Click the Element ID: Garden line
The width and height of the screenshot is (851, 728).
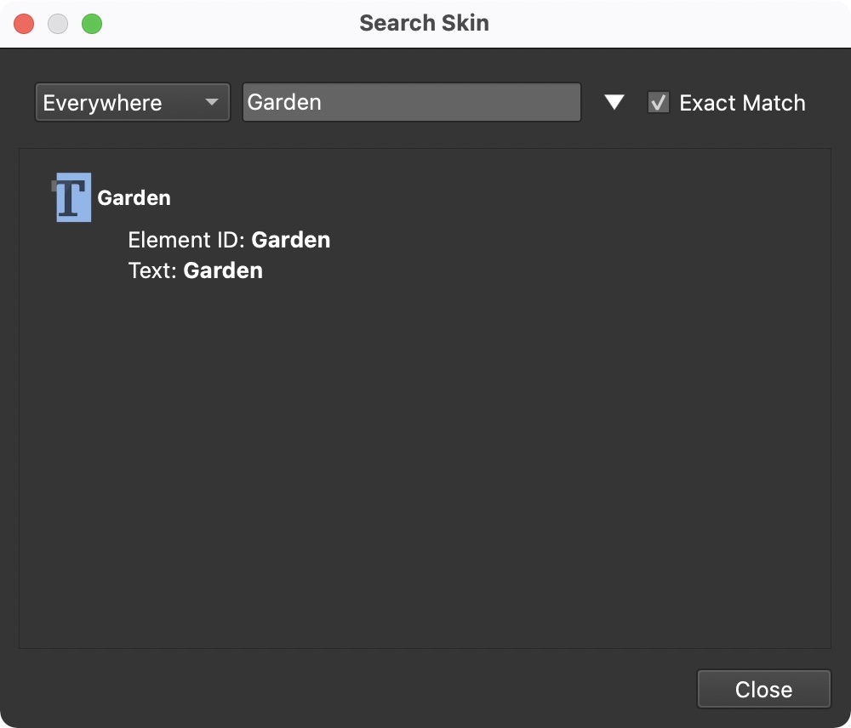[x=229, y=241]
